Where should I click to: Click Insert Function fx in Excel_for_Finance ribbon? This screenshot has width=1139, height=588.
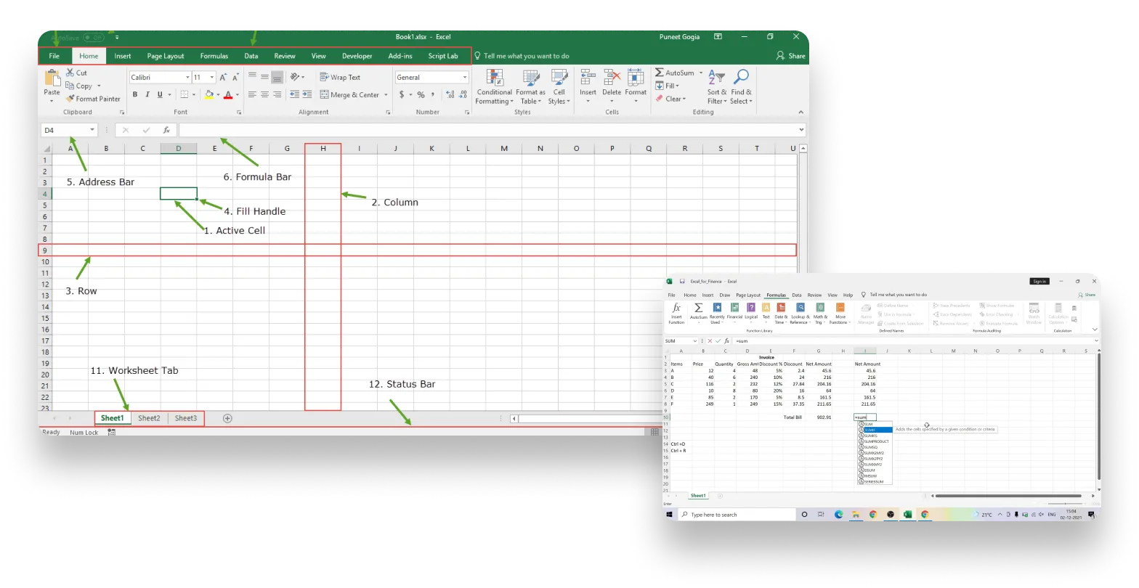676,308
